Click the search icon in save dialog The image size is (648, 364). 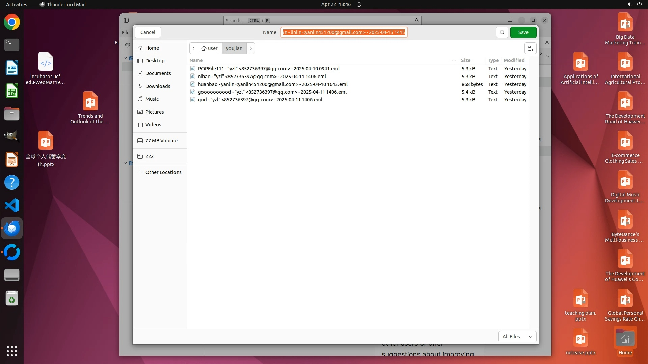coord(502,32)
